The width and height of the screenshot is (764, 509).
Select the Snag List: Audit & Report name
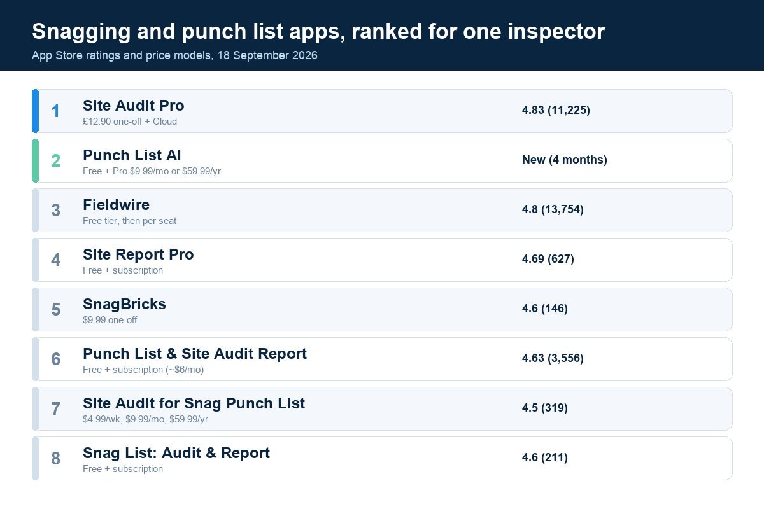pos(176,453)
